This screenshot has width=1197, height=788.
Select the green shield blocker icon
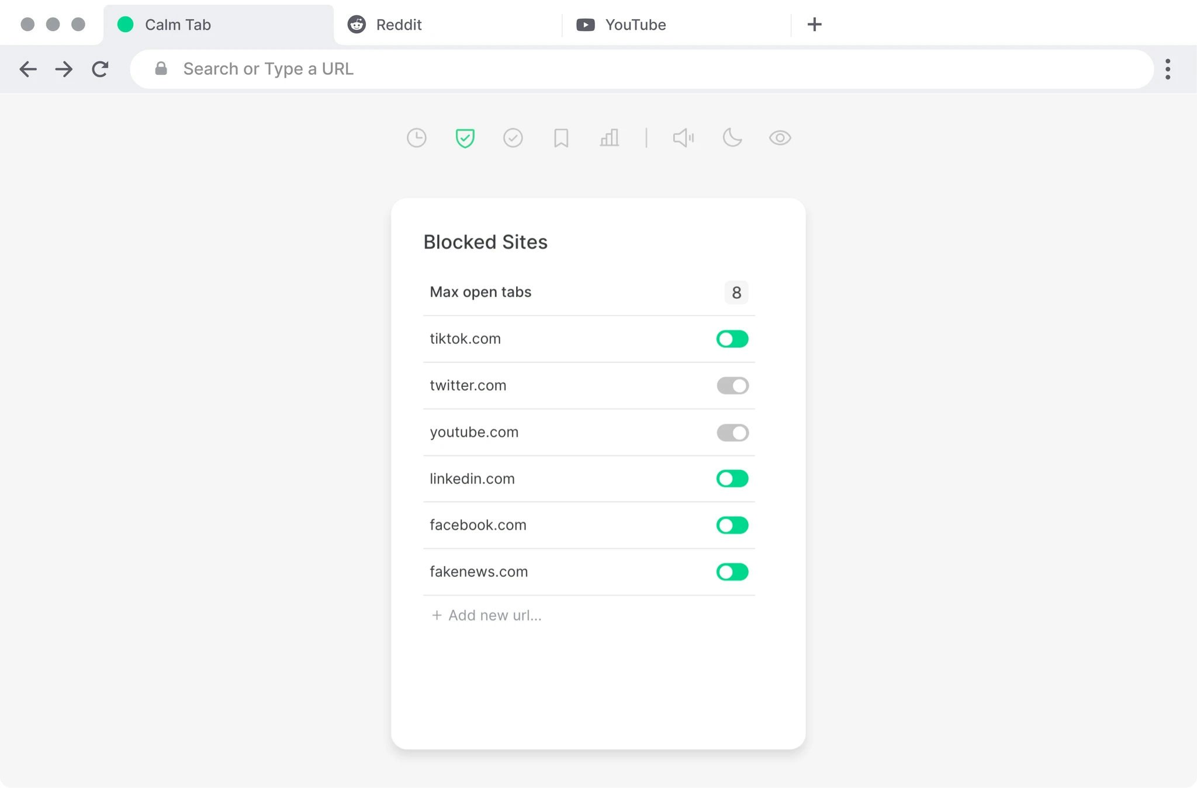pyautogui.click(x=465, y=138)
